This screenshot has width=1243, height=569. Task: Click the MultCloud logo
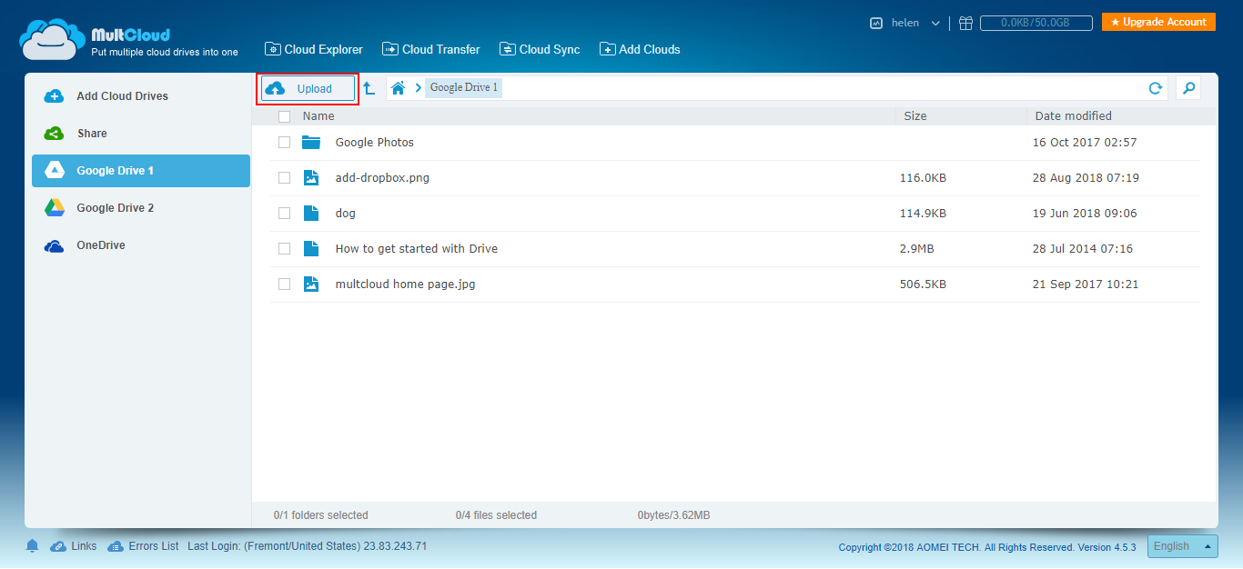point(128,39)
